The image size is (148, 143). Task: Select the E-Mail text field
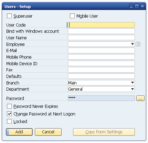(x=101, y=51)
